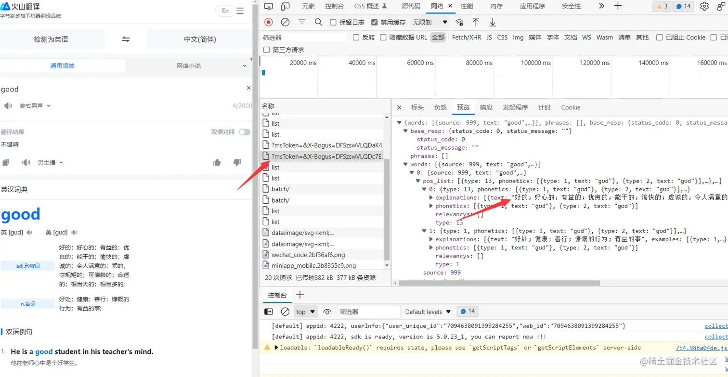Image resolution: width=728 pixels, height=377 pixels.
Task: Switch to the 控制台 top tab
Action: coord(334,6)
